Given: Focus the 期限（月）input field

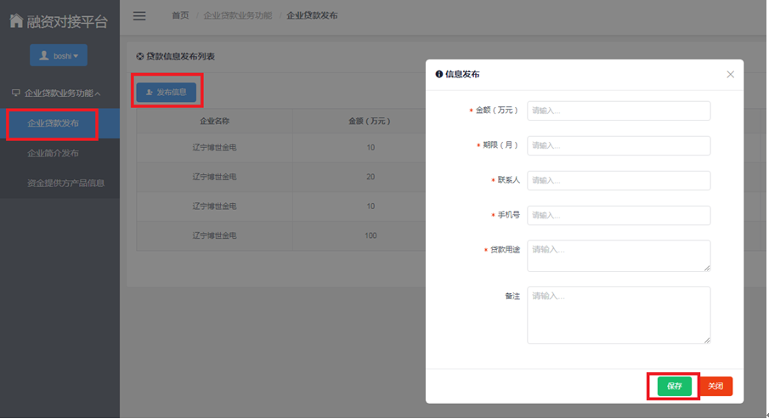Looking at the screenshot, I should click(618, 145).
